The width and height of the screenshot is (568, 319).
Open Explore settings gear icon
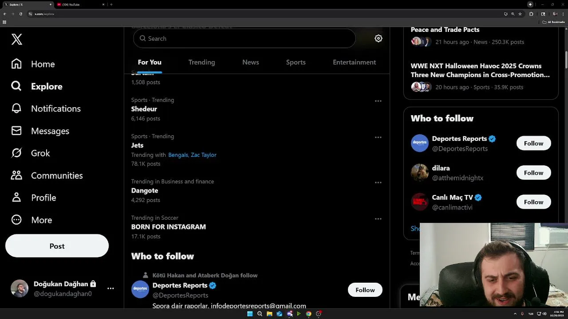click(379, 39)
